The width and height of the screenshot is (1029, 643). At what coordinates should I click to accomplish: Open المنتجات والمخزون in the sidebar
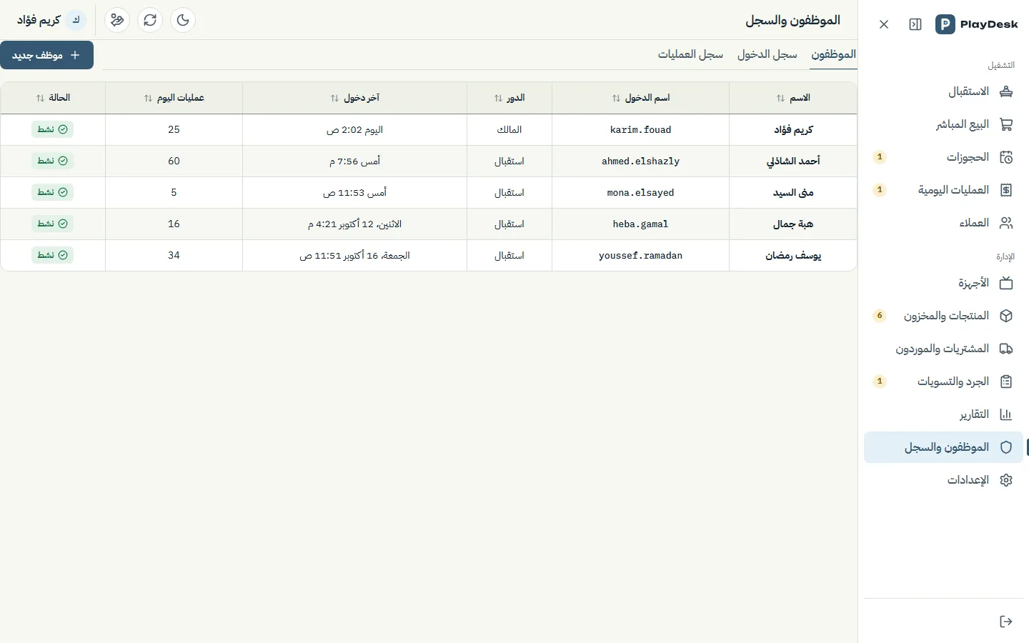[x=943, y=316]
